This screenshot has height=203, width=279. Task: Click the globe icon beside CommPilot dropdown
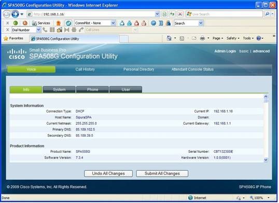(68, 23)
